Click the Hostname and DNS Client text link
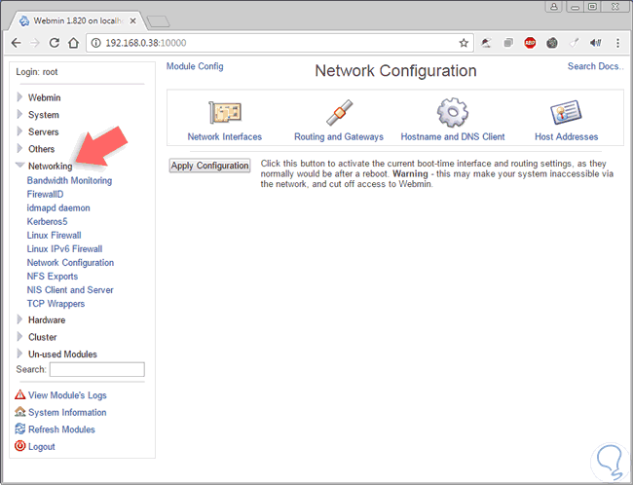633x485 pixels. 453,137
